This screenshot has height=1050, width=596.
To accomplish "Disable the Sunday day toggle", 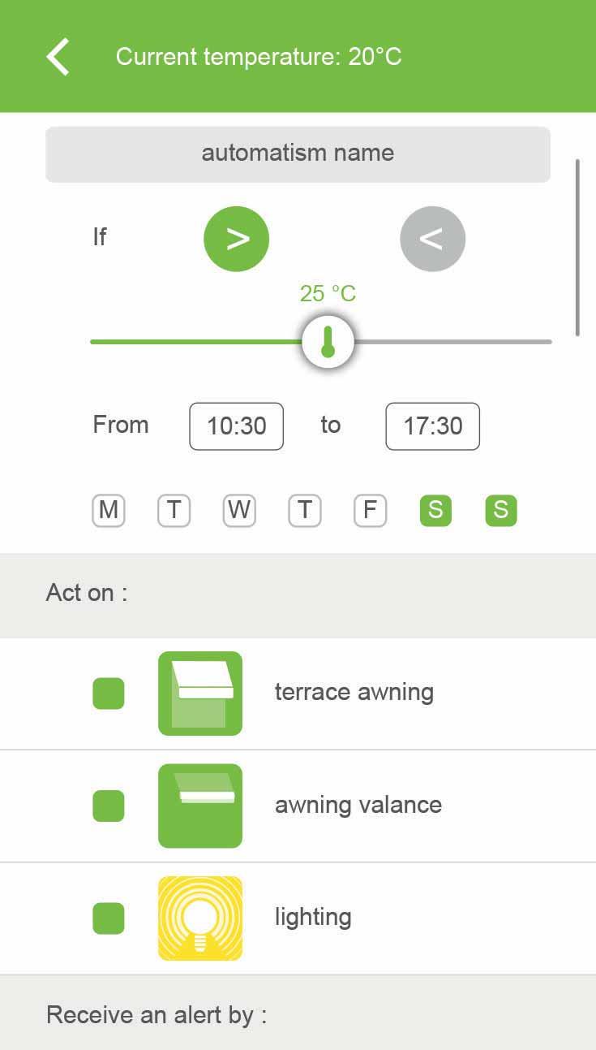I will pos(501,511).
